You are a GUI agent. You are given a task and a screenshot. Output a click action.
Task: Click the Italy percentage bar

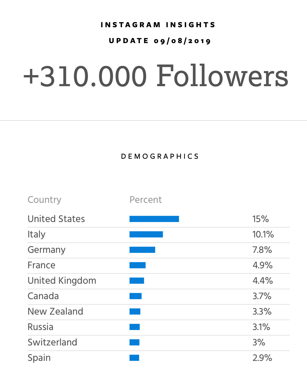coord(146,234)
